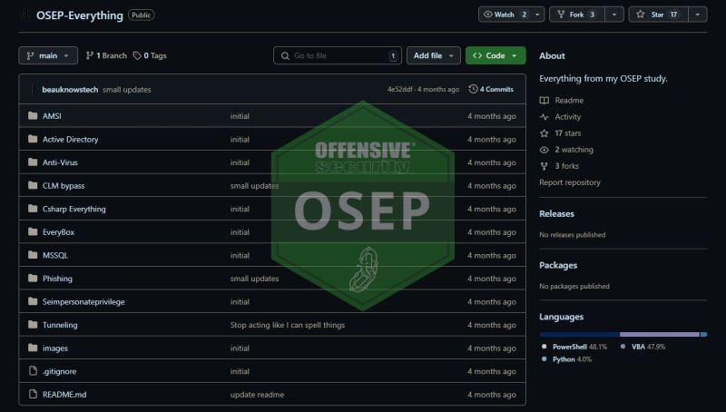Open the Packages section heading
The image size is (726, 412).
[558, 265]
